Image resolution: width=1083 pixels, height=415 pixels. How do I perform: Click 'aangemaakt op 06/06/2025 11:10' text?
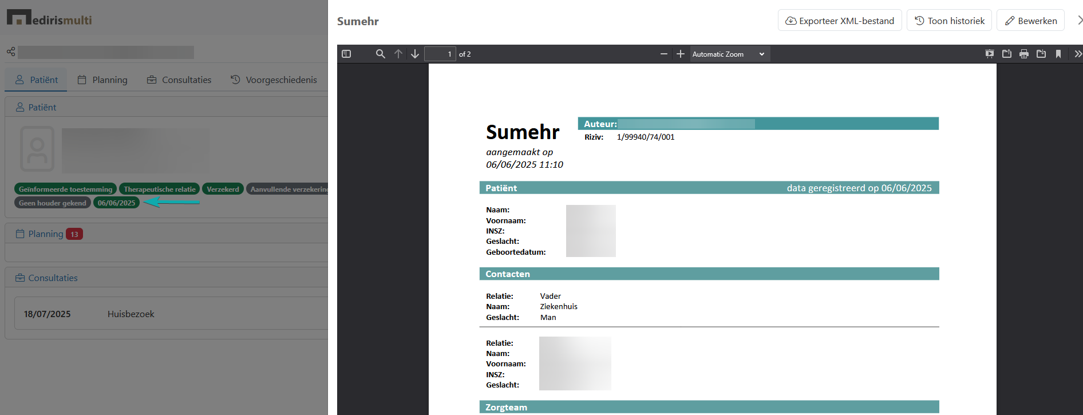point(524,159)
